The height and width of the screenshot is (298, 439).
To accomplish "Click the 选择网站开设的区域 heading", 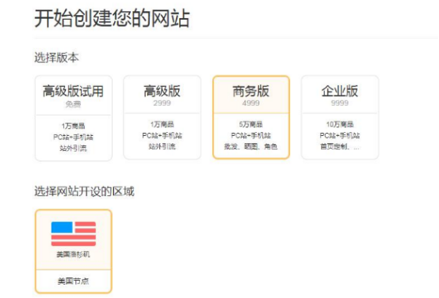I will [x=84, y=191].
